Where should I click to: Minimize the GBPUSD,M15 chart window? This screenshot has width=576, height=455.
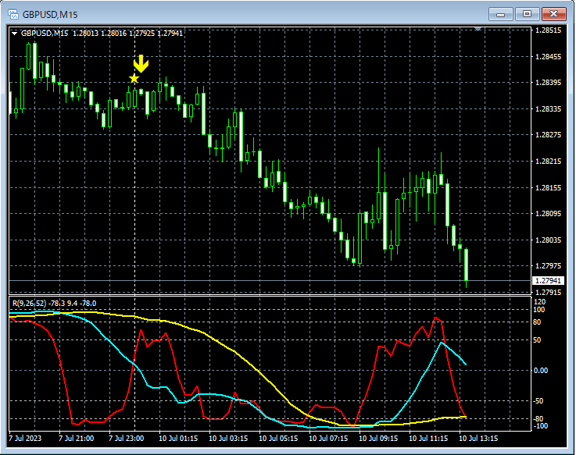pyautogui.click(x=500, y=14)
